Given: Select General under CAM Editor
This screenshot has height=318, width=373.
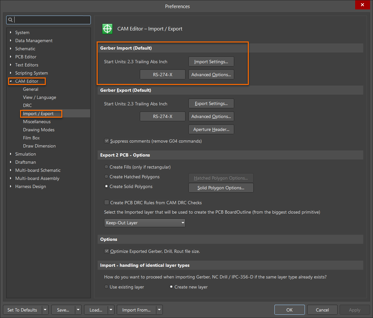Looking at the screenshot, I should 31,89.
